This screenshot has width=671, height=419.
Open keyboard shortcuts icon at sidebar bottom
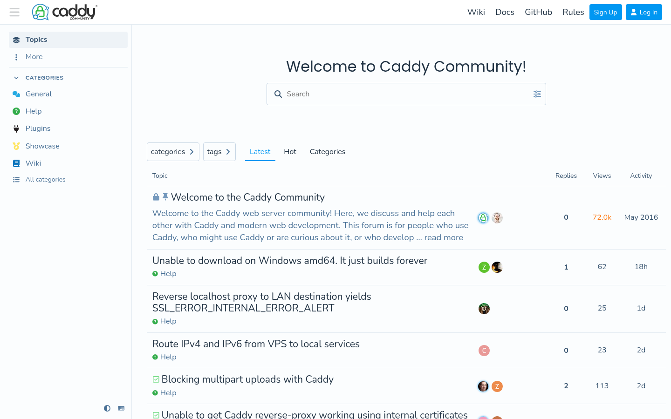tap(121, 408)
